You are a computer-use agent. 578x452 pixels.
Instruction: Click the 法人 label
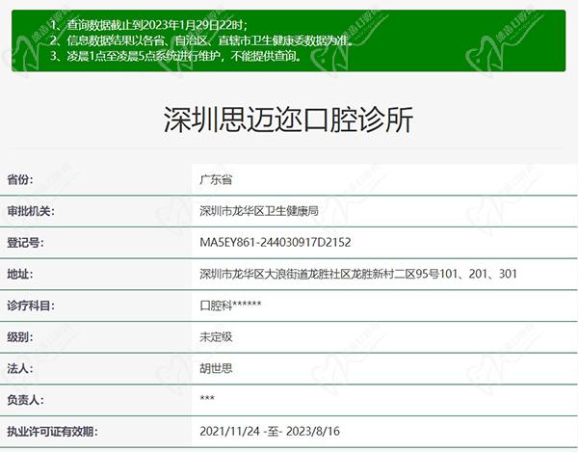20,368
